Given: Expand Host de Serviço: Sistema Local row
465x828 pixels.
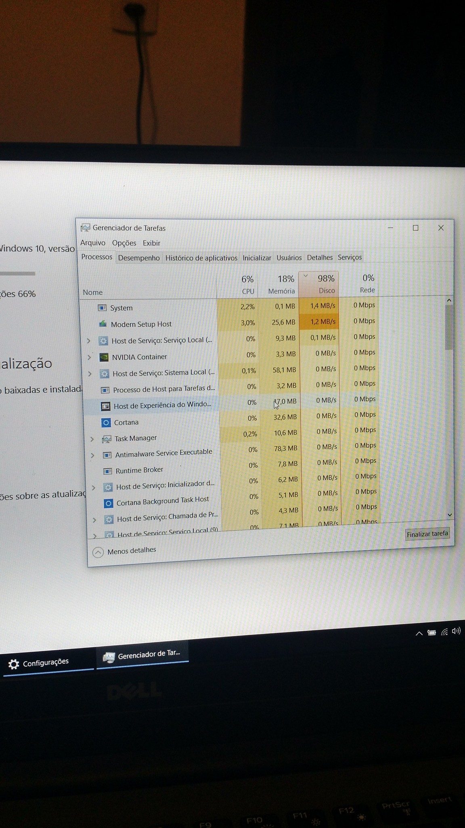Looking at the screenshot, I should point(90,374).
